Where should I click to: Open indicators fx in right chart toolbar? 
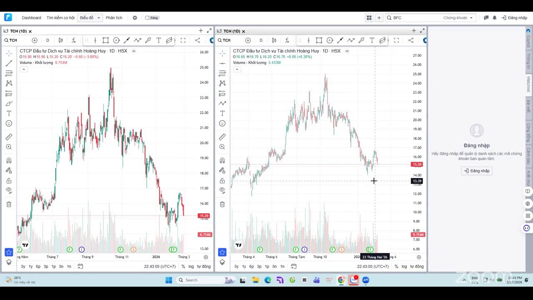point(287,40)
